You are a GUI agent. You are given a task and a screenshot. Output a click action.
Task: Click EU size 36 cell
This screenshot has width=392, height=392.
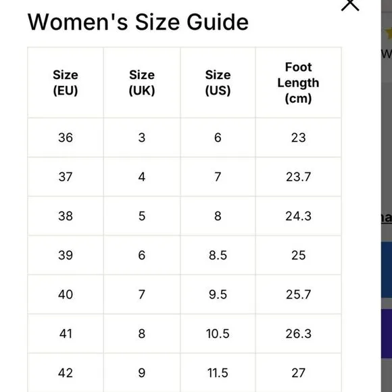pyautogui.click(x=66, y=137)
